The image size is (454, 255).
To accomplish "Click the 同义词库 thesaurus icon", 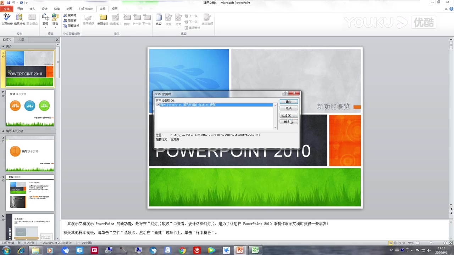I will pos(32,19).
